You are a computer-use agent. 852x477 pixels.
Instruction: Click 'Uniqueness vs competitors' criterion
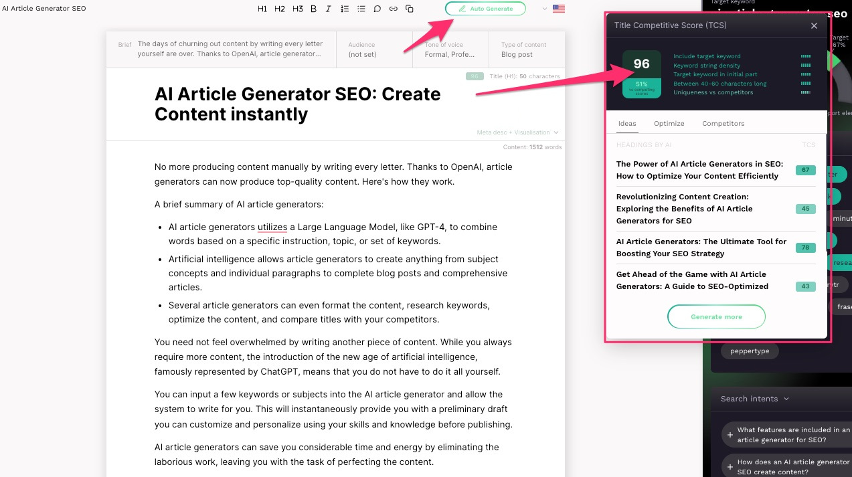coord(713,92)
